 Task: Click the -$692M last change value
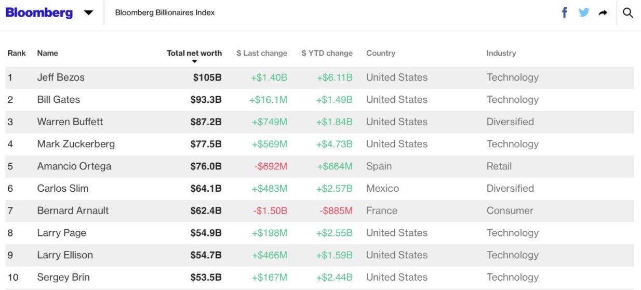click(x=271, y=166)
